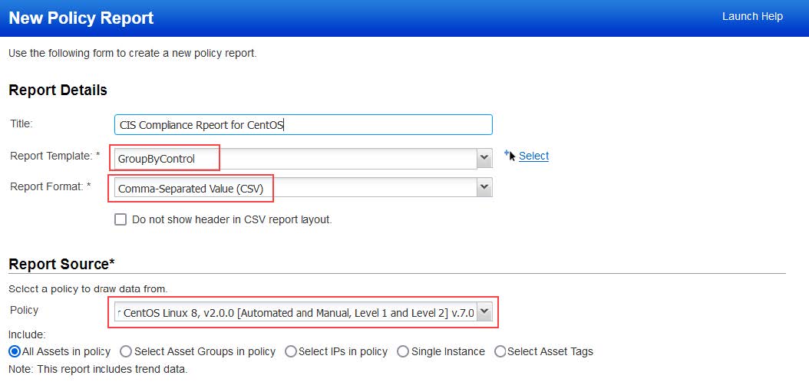The height and width of the screenshot is (382, 809).
Task: Click 'Note: This report includes trend data.'
Action: coord(98,369)
